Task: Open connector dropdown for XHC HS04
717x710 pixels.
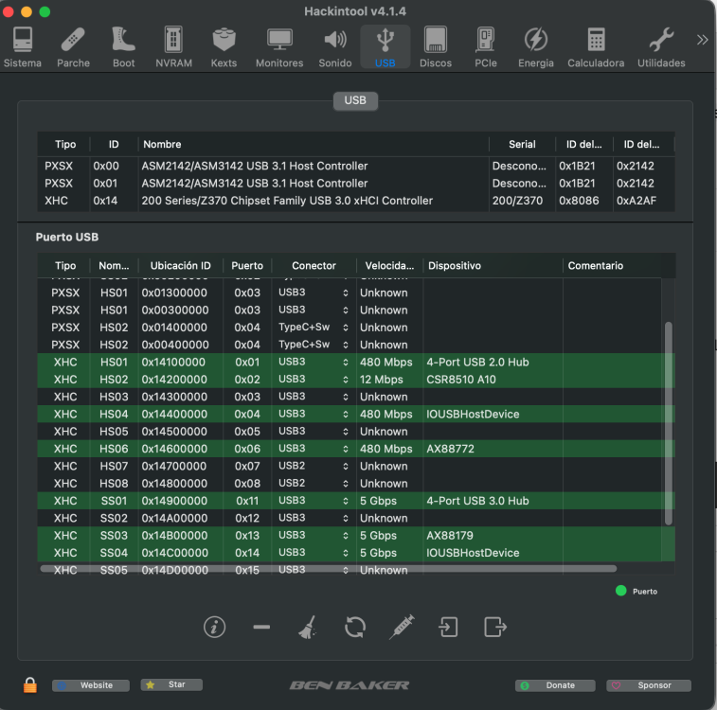Action: coord(314,414)
